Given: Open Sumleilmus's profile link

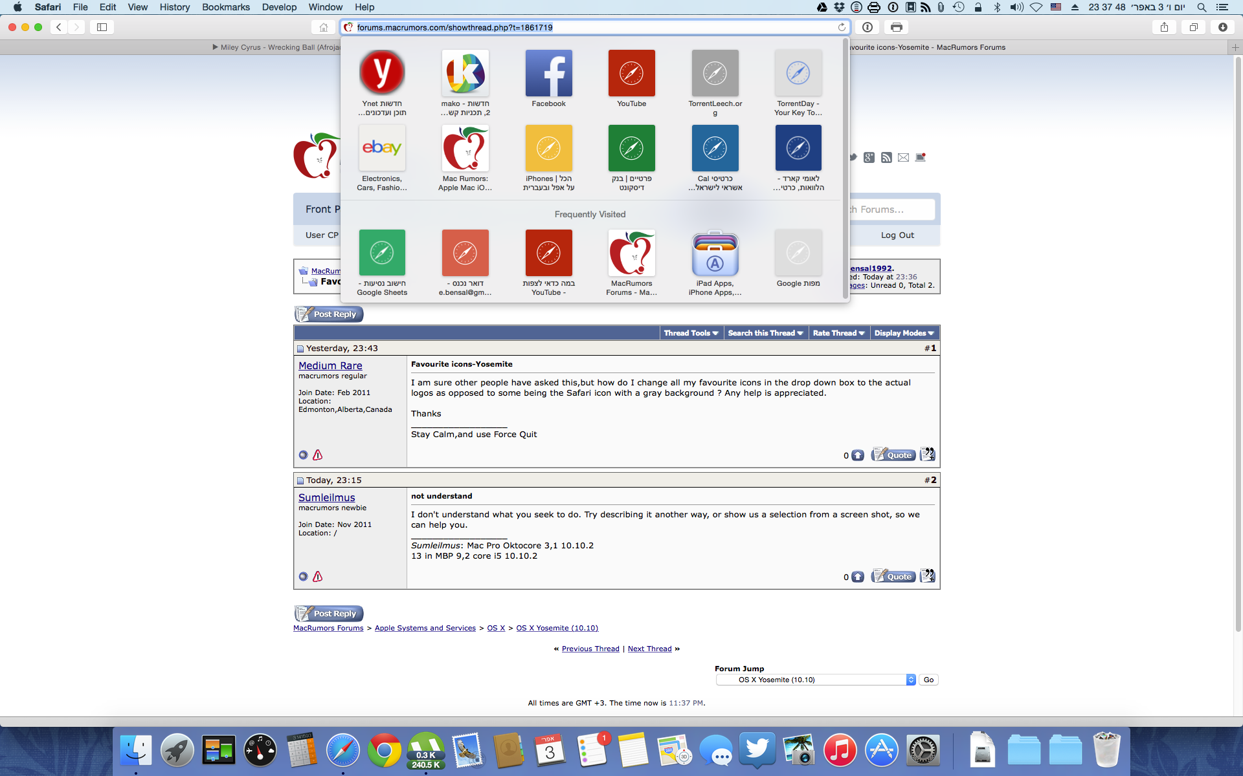Looking at the screenshot, I should tap(326, 497).
